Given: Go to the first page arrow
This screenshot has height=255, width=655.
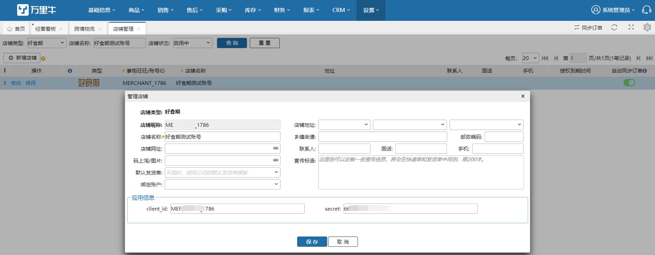Looking at the screenshot, I should pos(545,58).
